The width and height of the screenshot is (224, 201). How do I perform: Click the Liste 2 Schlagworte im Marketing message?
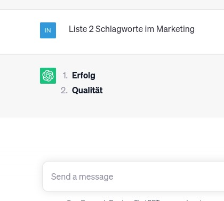coord(132,29)
